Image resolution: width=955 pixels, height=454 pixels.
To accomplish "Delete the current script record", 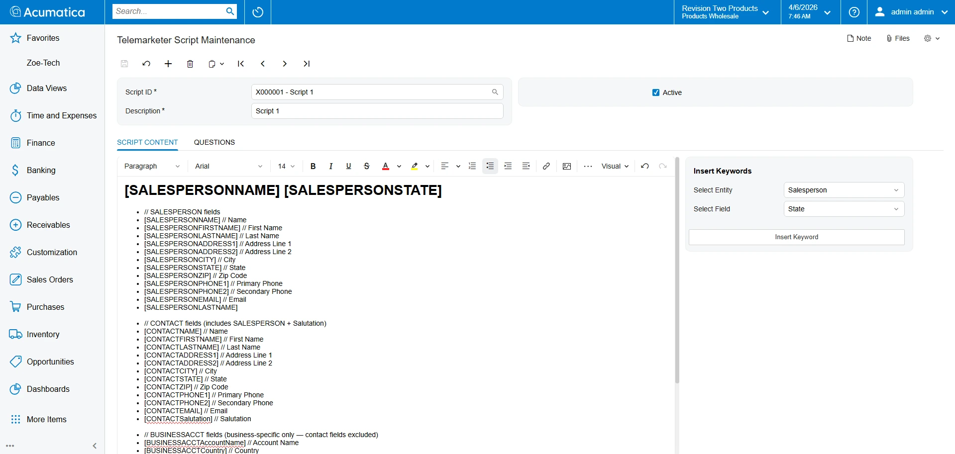I will 190,64.
